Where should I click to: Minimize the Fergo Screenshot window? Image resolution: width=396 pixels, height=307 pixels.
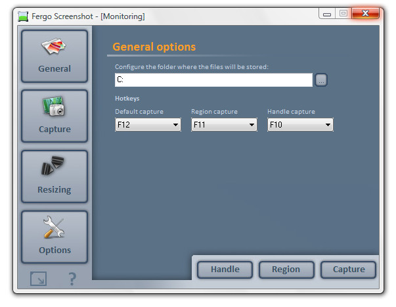pyautogui.click(x=327, y=14)
